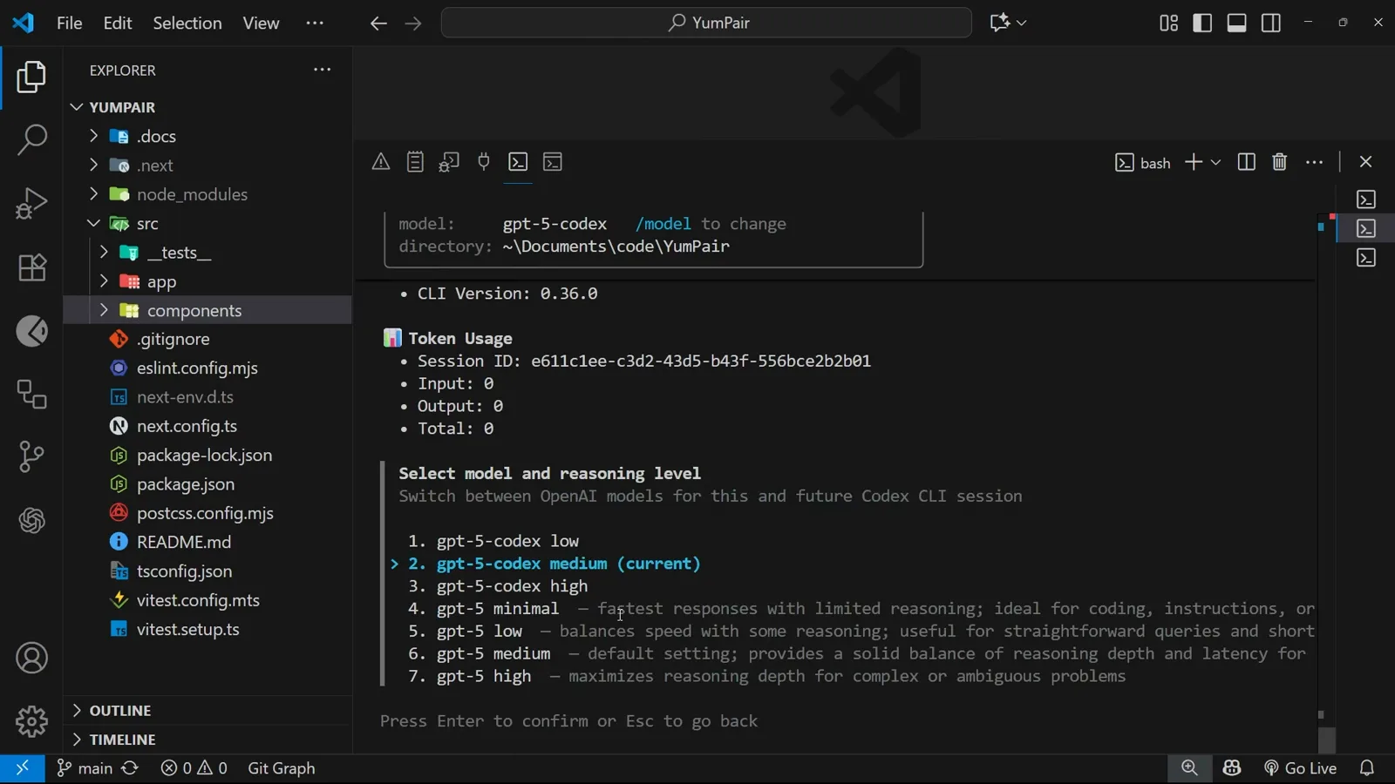This screenshot has width=1395, height=784.
Task: Switch to the Ports panel plug icon
Action: coord(484,162)
